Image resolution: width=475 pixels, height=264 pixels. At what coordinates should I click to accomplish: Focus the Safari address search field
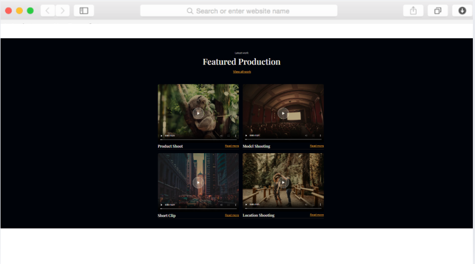[x=238, y=11]
